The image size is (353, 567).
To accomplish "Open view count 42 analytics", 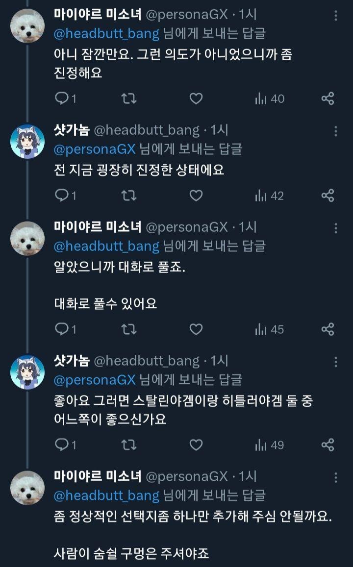I will point(270,196).
